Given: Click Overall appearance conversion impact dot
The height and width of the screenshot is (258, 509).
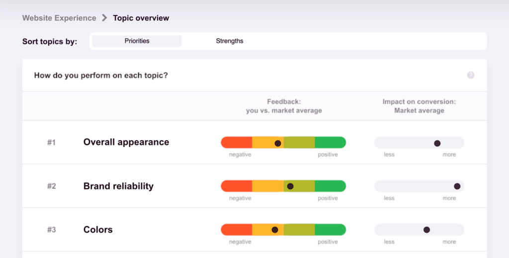Looking at the screenshot, I should 437,143.
